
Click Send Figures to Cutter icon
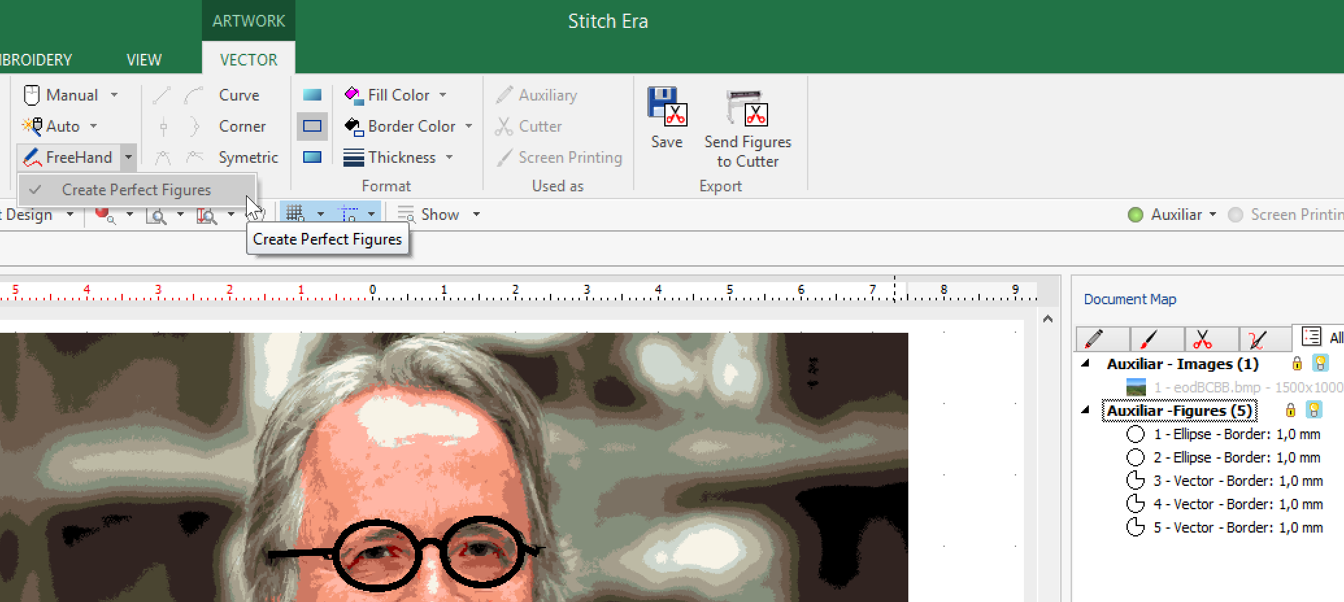(747, 108)
